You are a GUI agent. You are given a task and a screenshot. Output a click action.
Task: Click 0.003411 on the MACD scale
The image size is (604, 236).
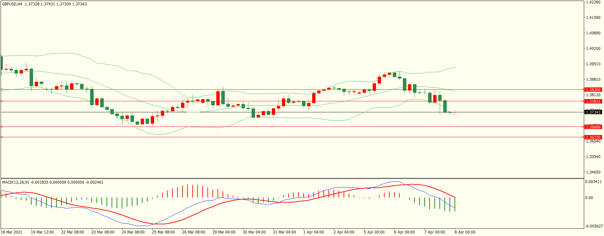pyautogui.click(x=594, y=182)
